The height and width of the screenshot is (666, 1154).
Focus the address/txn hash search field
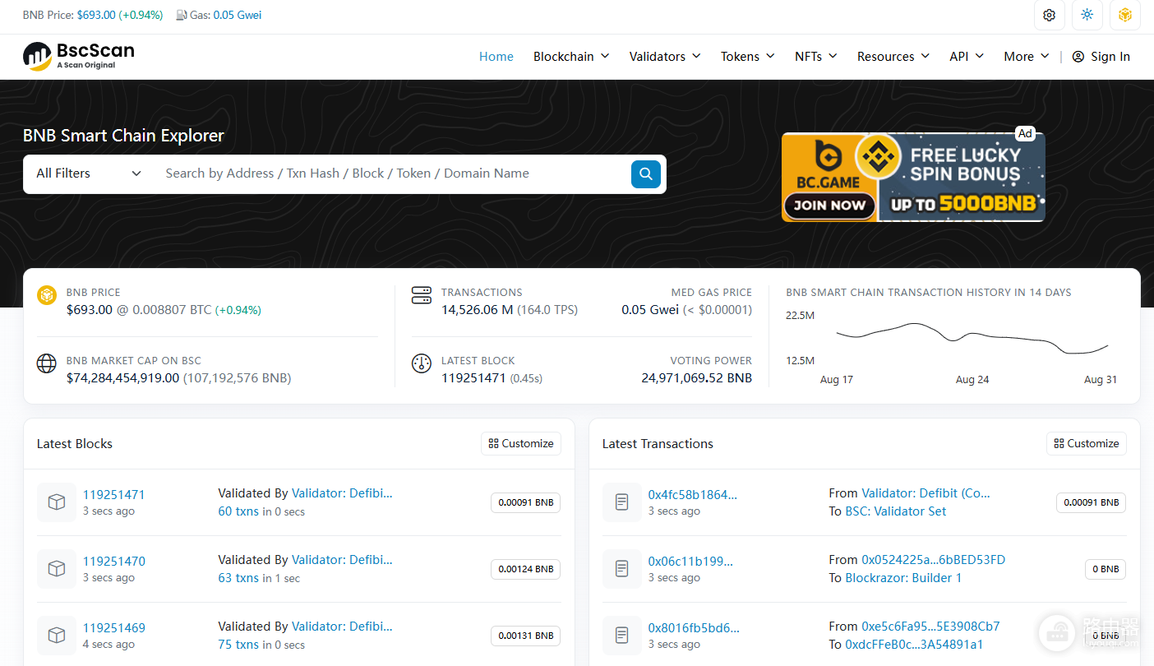pos(393,173)
